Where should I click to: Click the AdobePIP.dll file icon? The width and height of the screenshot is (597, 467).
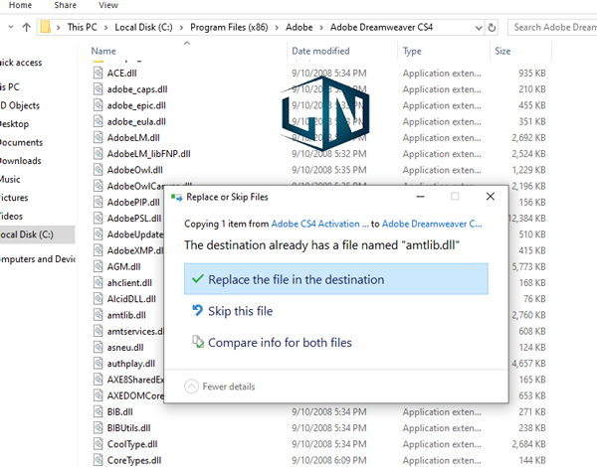98,202
